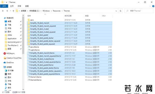Open 音乐 under 此电脑
Viewport: 155px width, 94px height.
click(9, 88)
